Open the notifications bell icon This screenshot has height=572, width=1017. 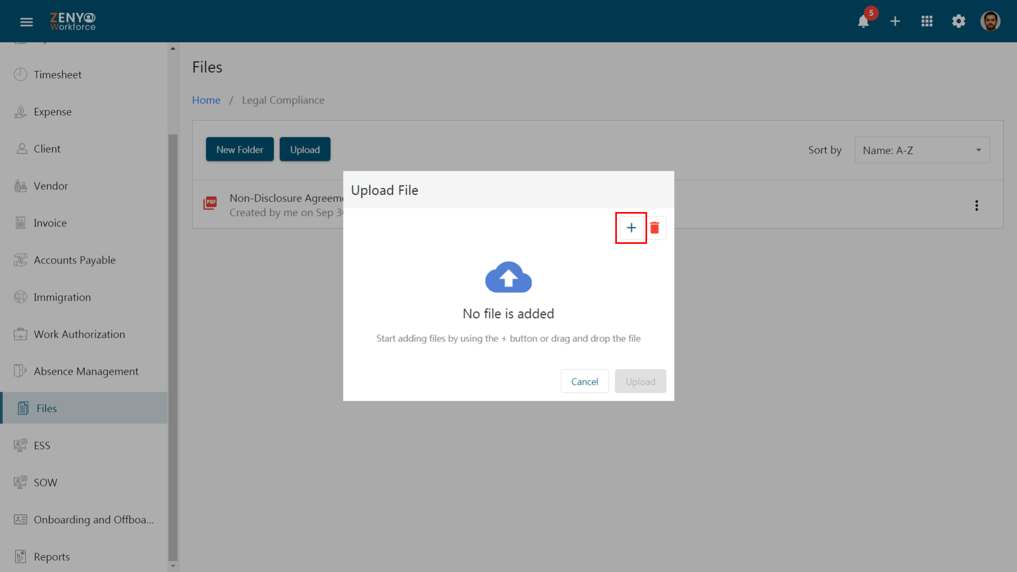pyautogui.click(x=863, y=21)
